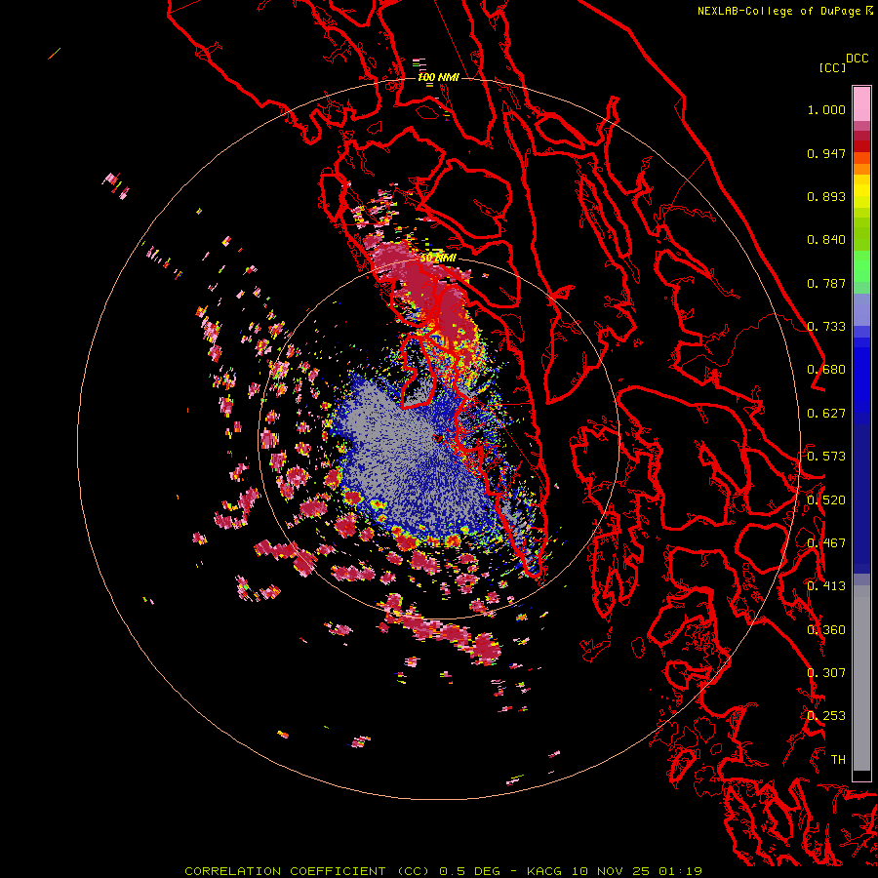Click the NEXLAB-College of DuPage label
Viewport: 878px width, 878px height.
tap(784, 11)
